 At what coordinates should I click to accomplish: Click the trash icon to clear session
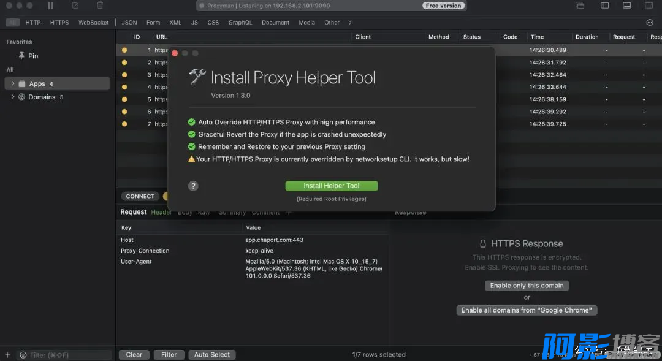[100, 6]
